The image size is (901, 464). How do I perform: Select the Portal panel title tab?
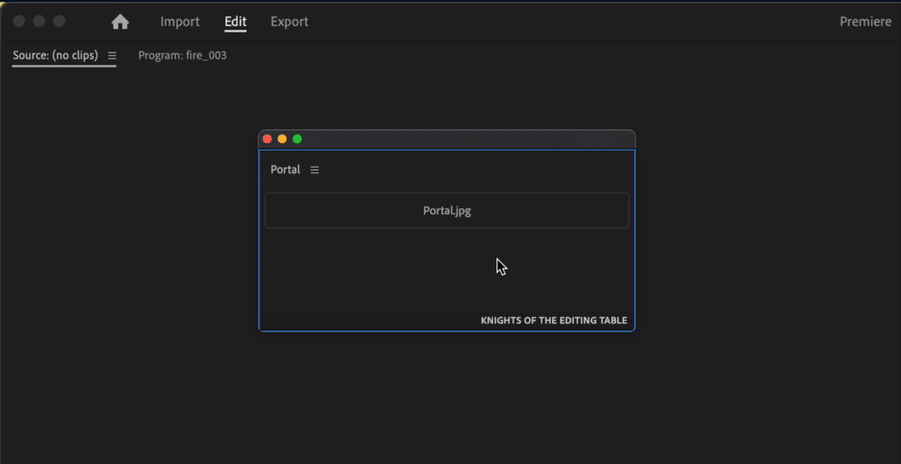(x=285, y=170)
